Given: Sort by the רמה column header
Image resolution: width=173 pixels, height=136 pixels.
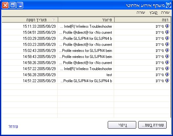Looking at the screenshot, I should coord(143,20).
